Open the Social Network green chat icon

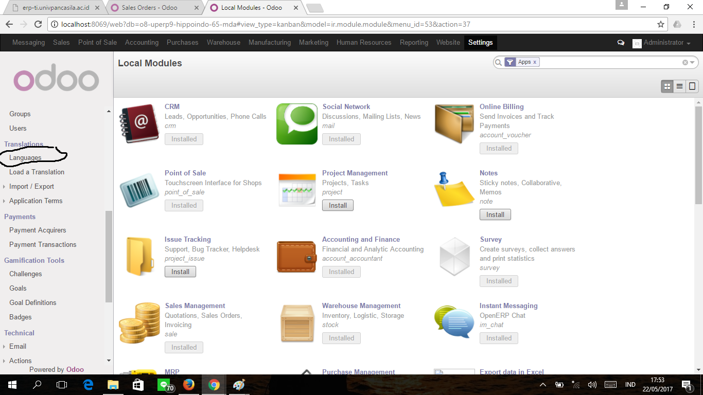[297, 124]
